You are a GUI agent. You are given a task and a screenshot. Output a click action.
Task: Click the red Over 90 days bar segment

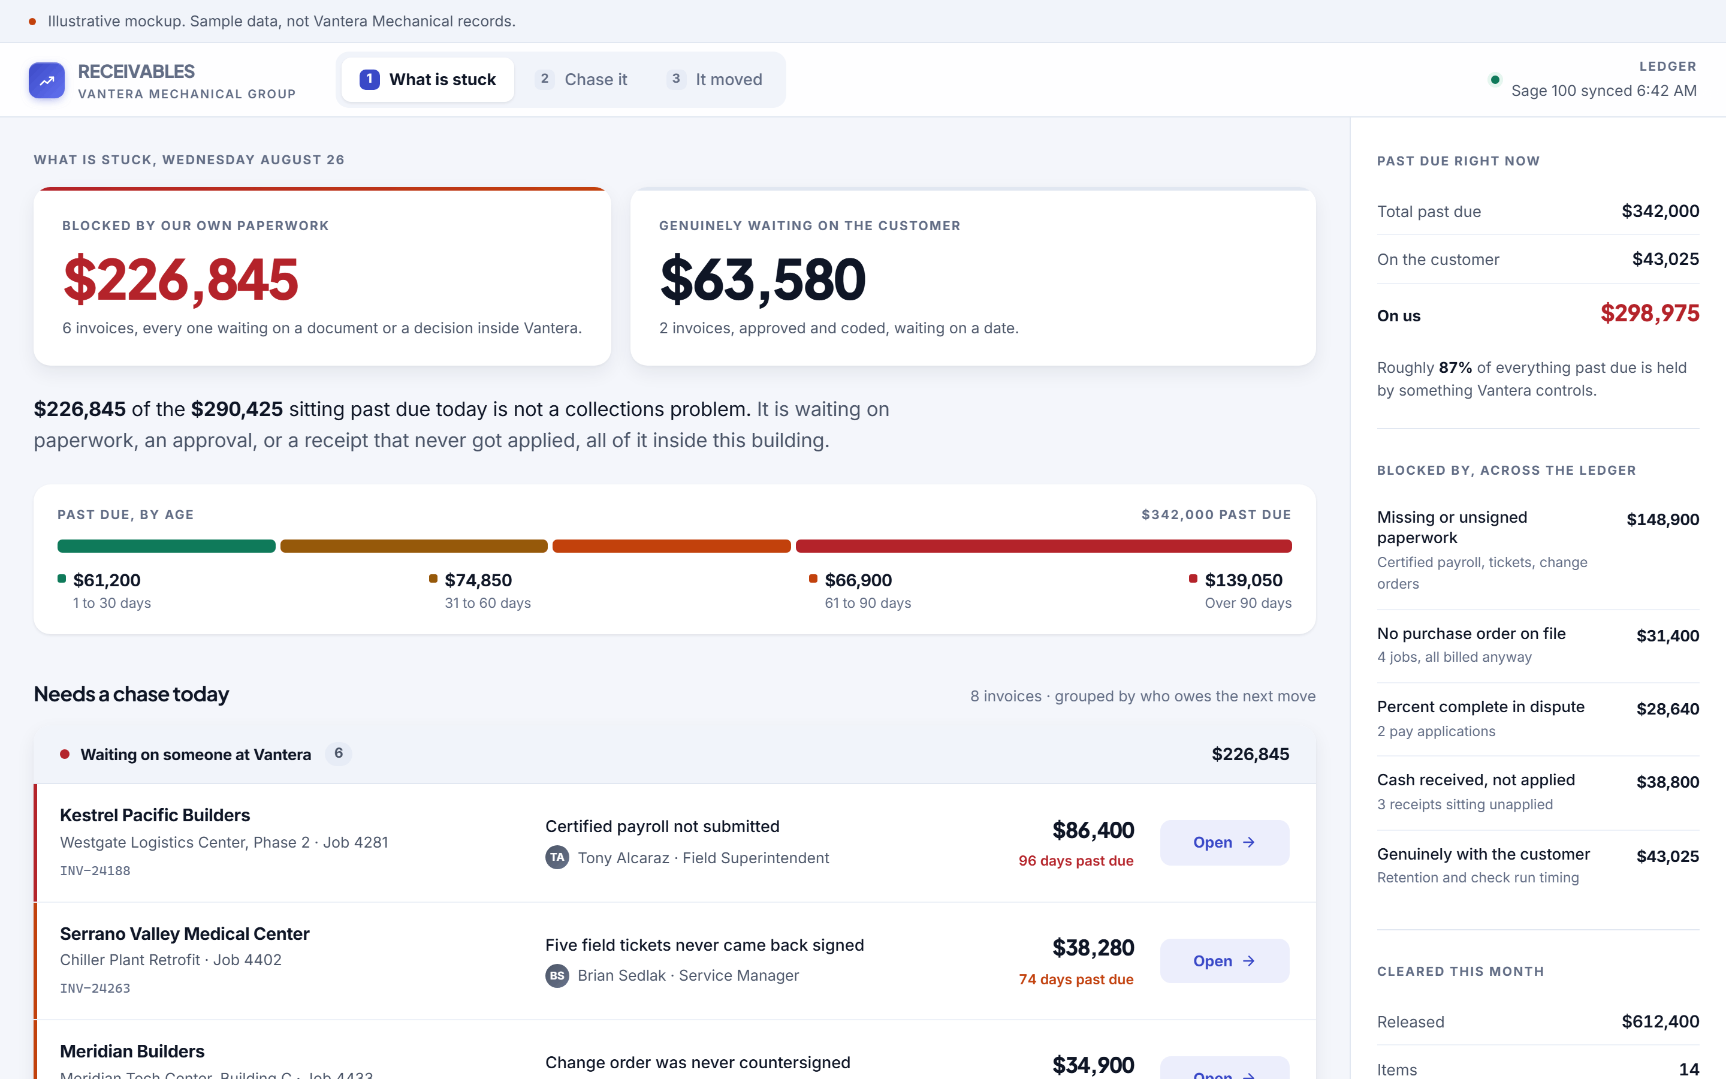pyautogui.click(x=1043, y=546)
